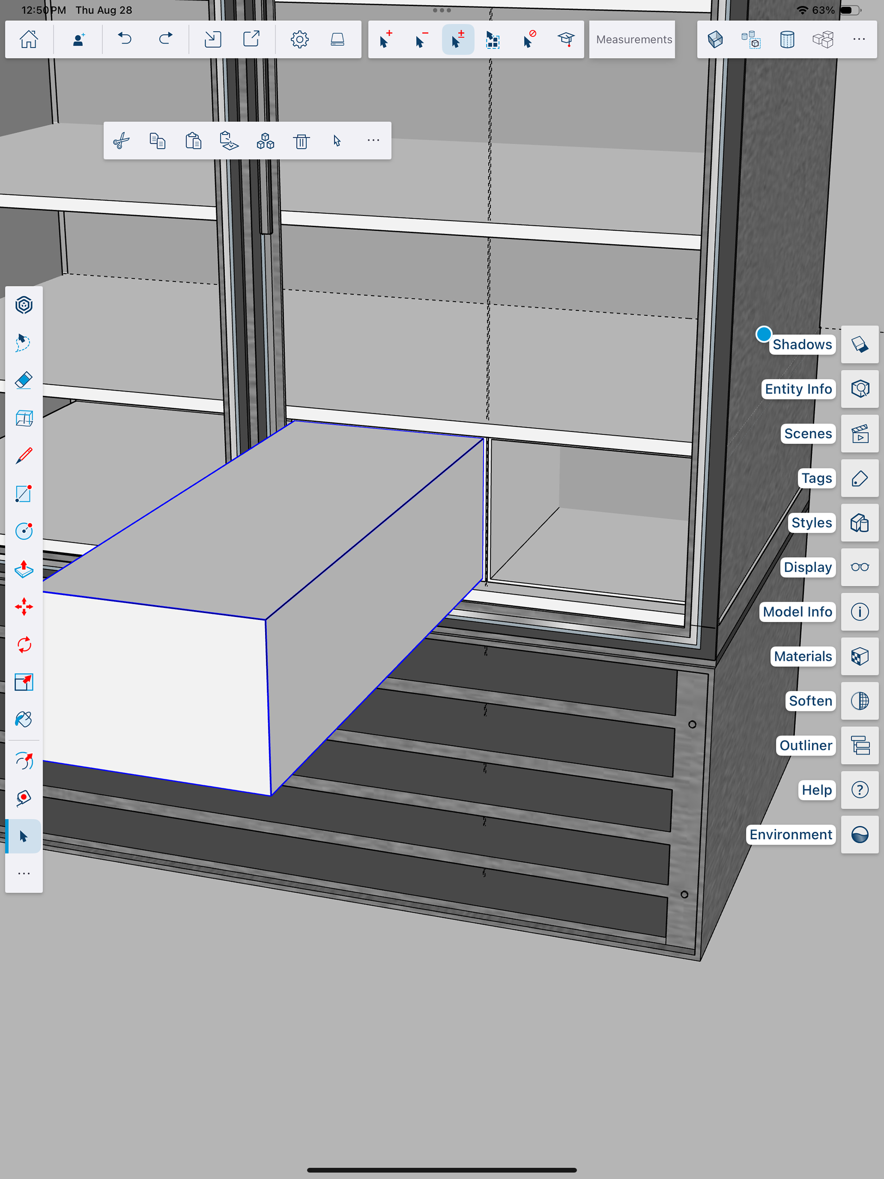Select the Pencil line tool
Viewport: 884px width, 1179px height.
tap(24, 456)
